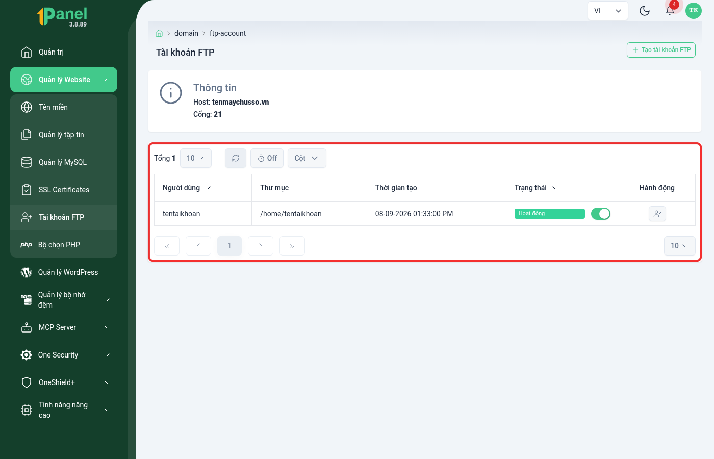The width and height of the screenshot is (714, 459).
Task: Select page 1 in pagination
Action: [229, 246]
